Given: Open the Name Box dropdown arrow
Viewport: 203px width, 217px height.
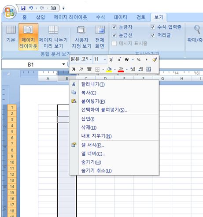Looking at the screenshot, I should pos(63,64).
